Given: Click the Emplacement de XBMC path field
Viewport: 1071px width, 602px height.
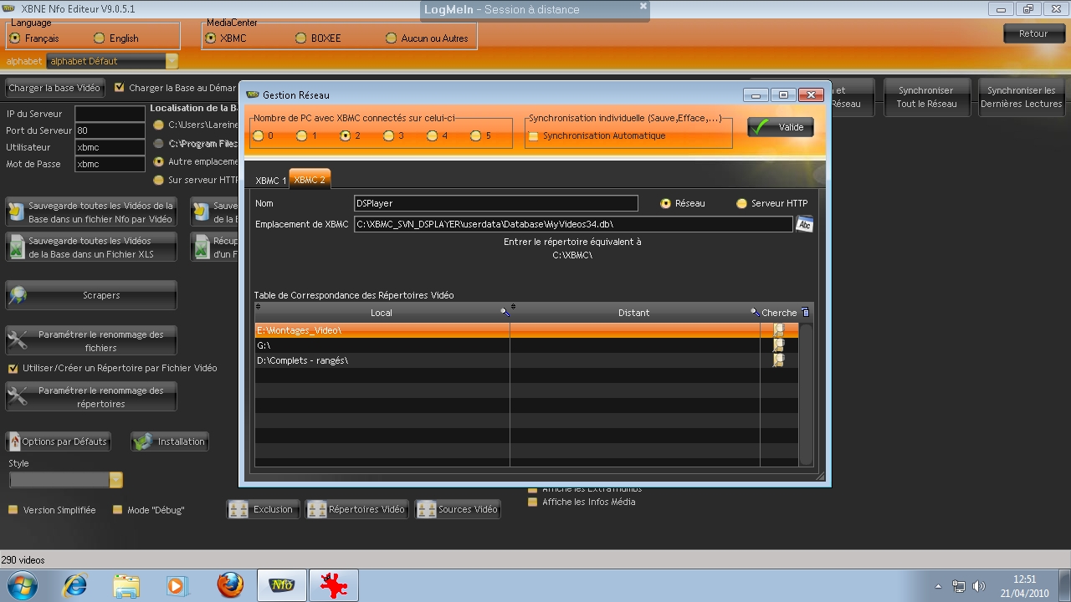Looking at the screenshot, I should pos(573,224).
